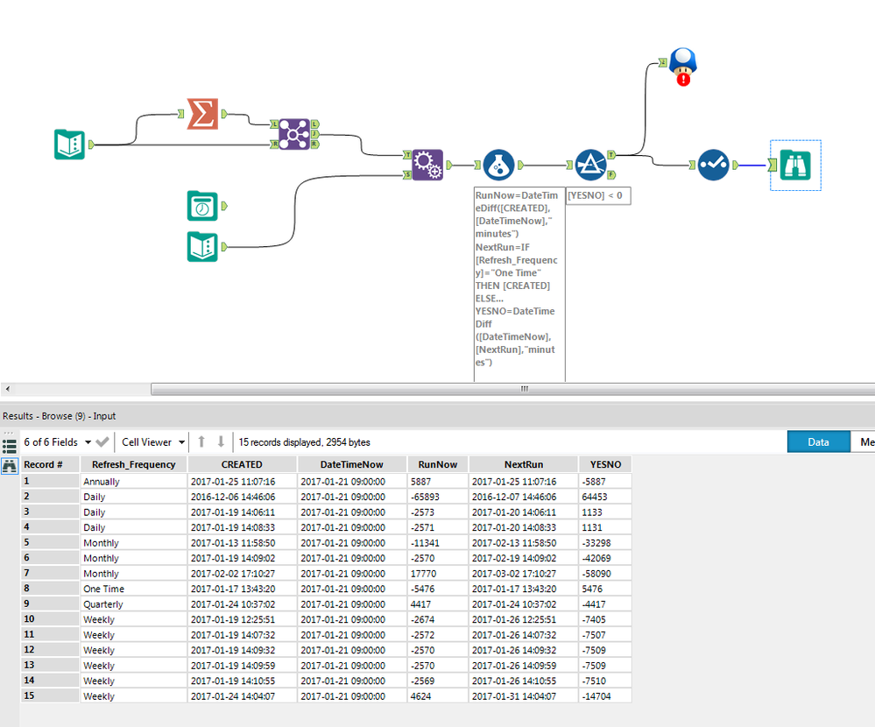Select YESNO value 64453
This screenshot has width=875, height=727.
pos(605,497)
